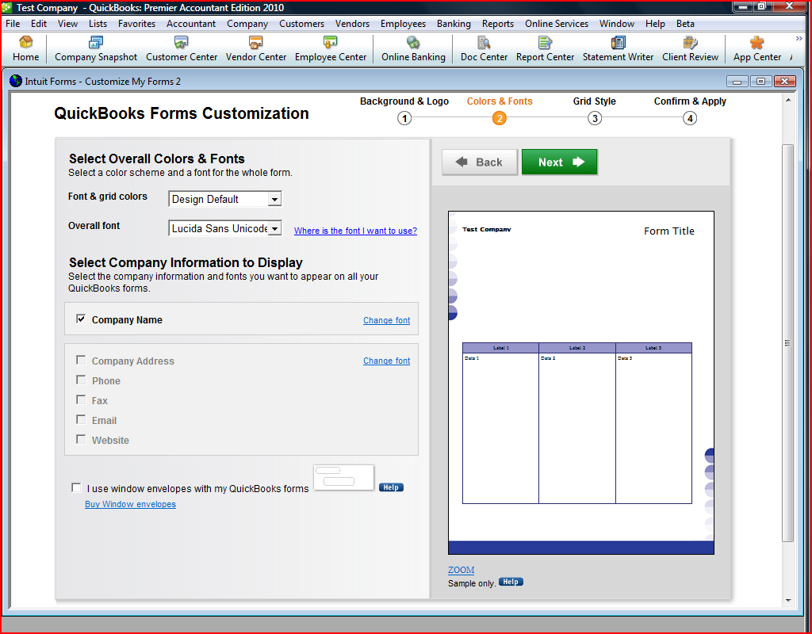Open the Buy Window envelopes link
Viewport: 812px width, 634px height.
click(x=131, y=504)
